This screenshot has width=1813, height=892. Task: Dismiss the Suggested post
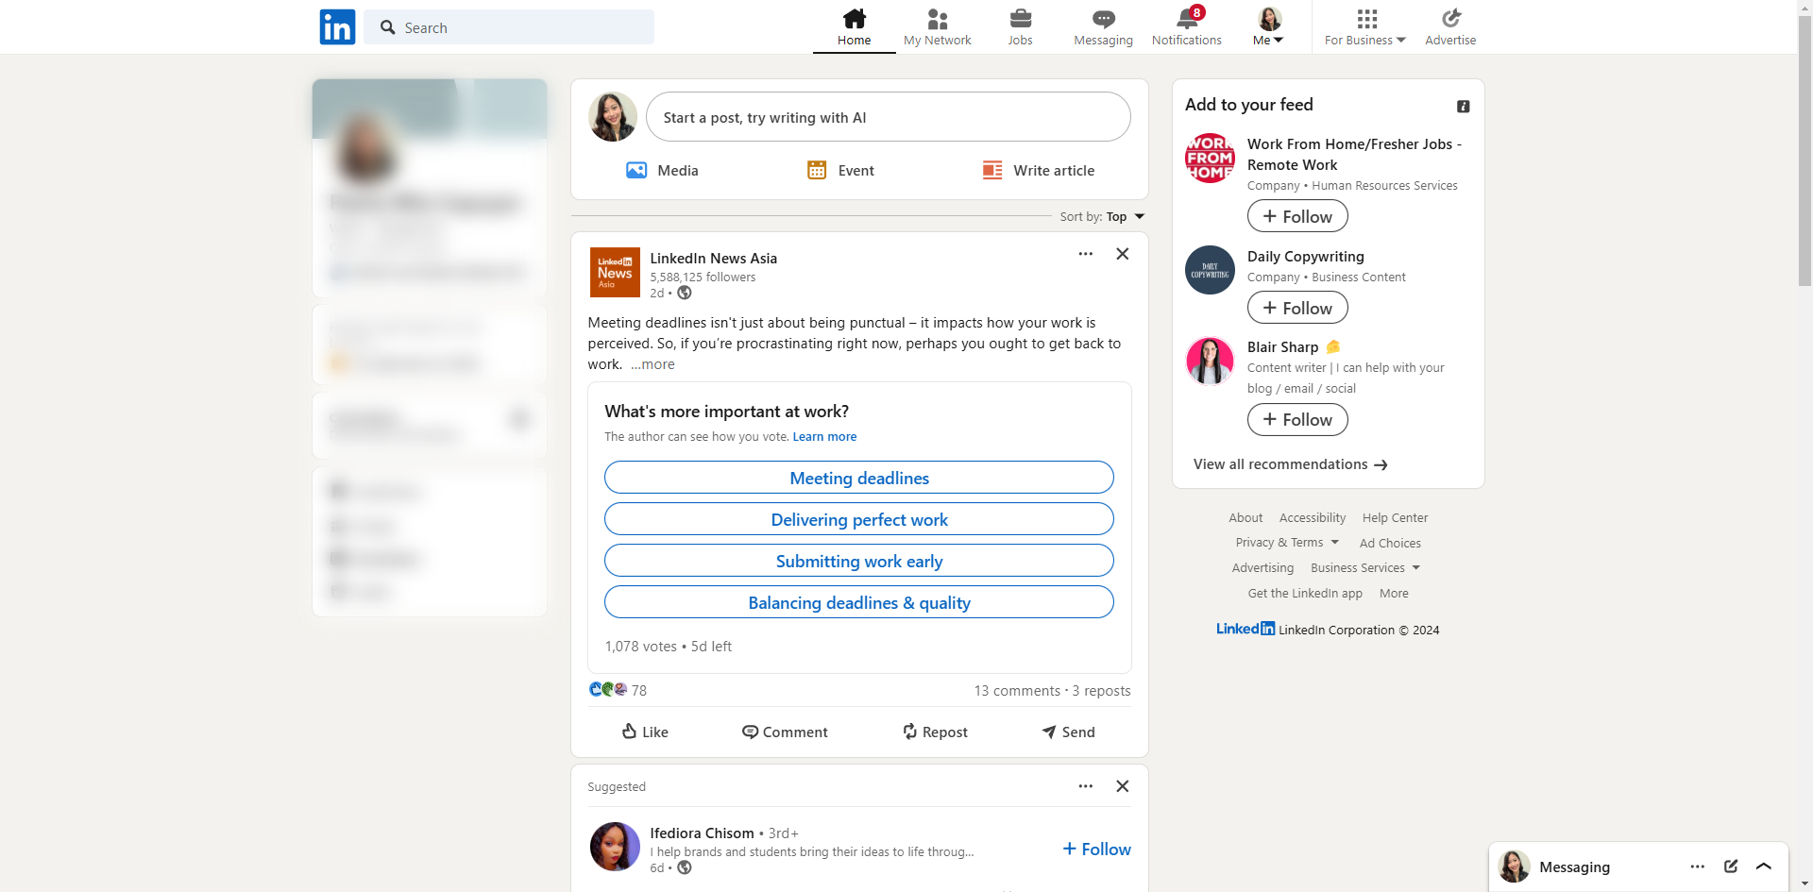click(1123, 786)
